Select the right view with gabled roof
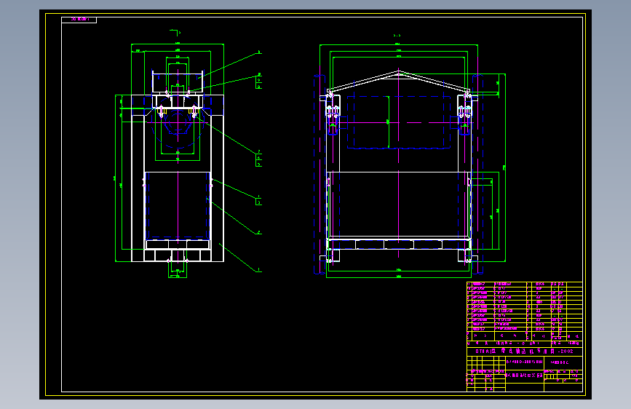 (410, 159)
